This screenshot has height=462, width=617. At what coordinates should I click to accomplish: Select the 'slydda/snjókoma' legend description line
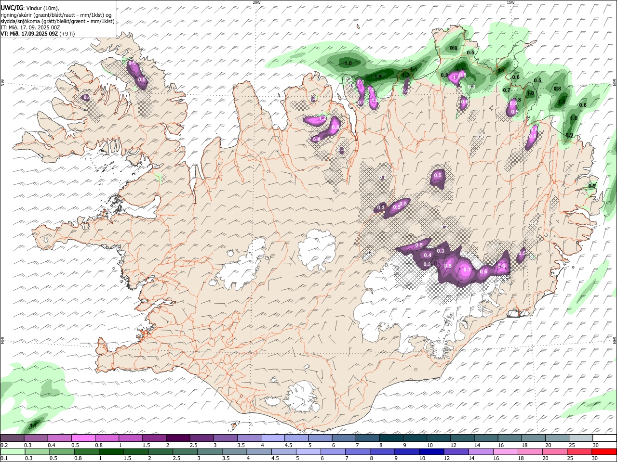(x=57, y=21)
